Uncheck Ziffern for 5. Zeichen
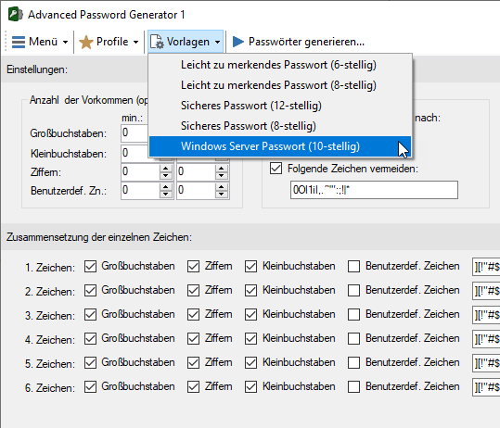Viewport: 500px width, 428px height. click(193, 362)
